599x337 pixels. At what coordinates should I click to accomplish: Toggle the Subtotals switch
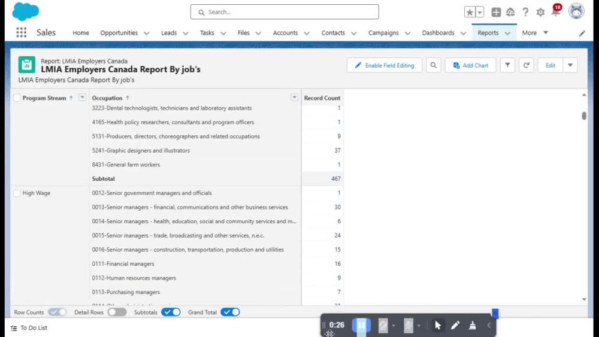tap(171, 312)
